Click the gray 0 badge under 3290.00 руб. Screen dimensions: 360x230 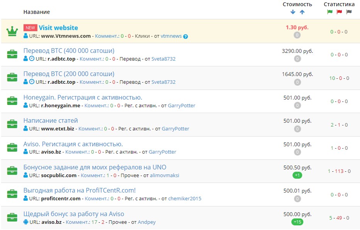pyautogui.click(x=297, y=59)
